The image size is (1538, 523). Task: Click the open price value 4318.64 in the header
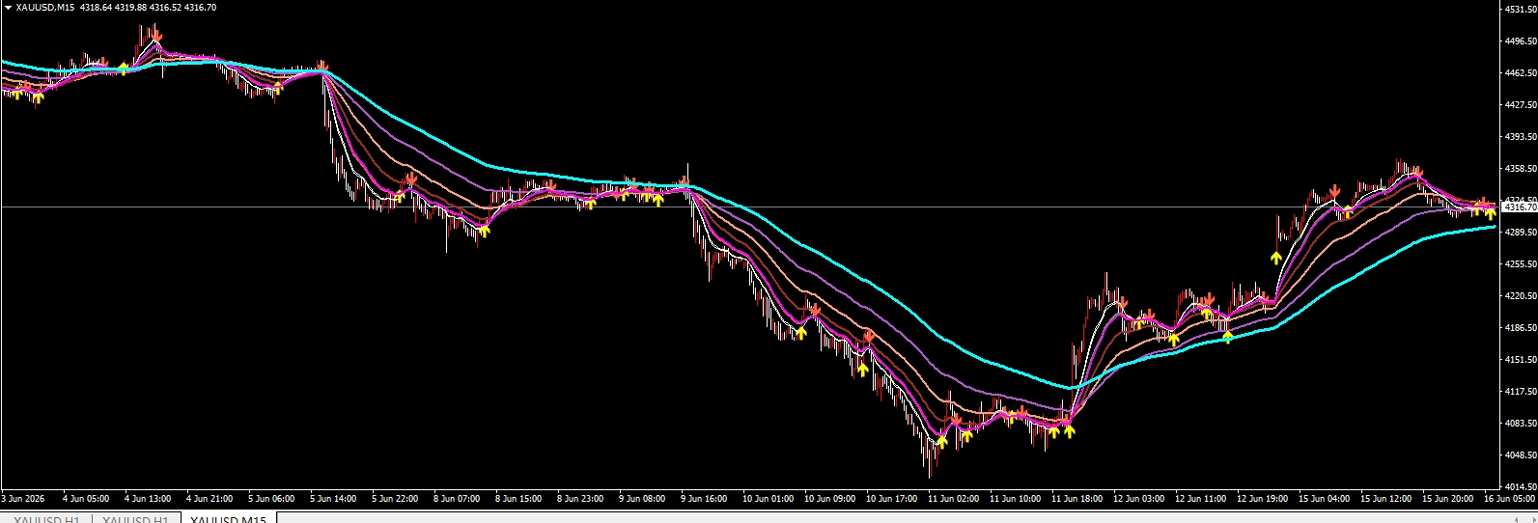click(x=97, y=8)
